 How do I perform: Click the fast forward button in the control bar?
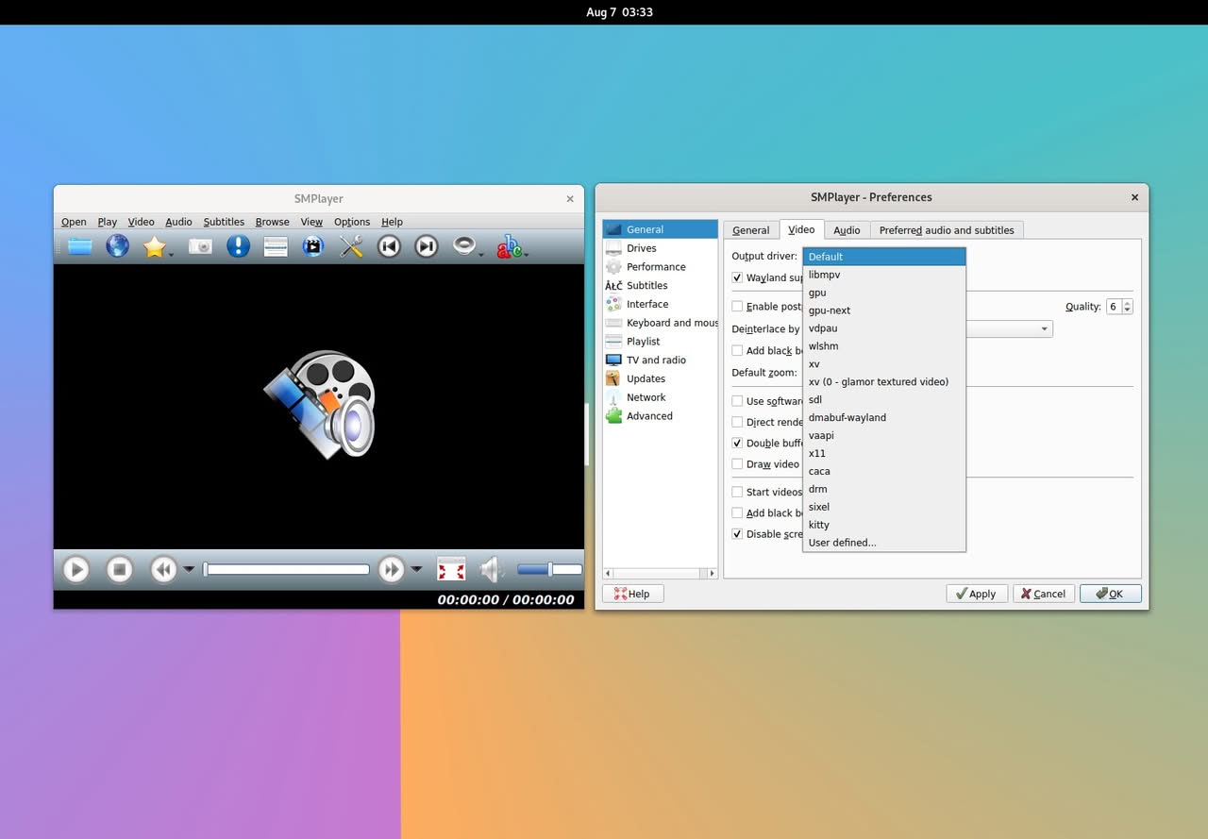(391, 569)
